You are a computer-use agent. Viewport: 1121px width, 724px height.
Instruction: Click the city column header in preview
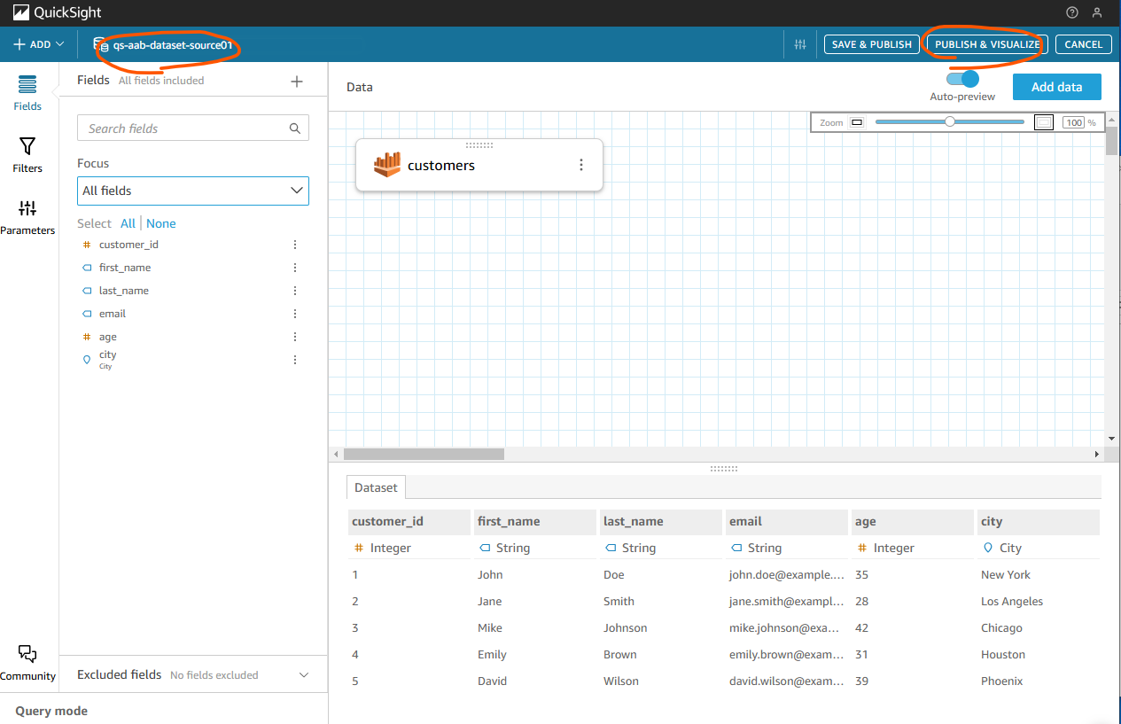(x=1039, y=521)
